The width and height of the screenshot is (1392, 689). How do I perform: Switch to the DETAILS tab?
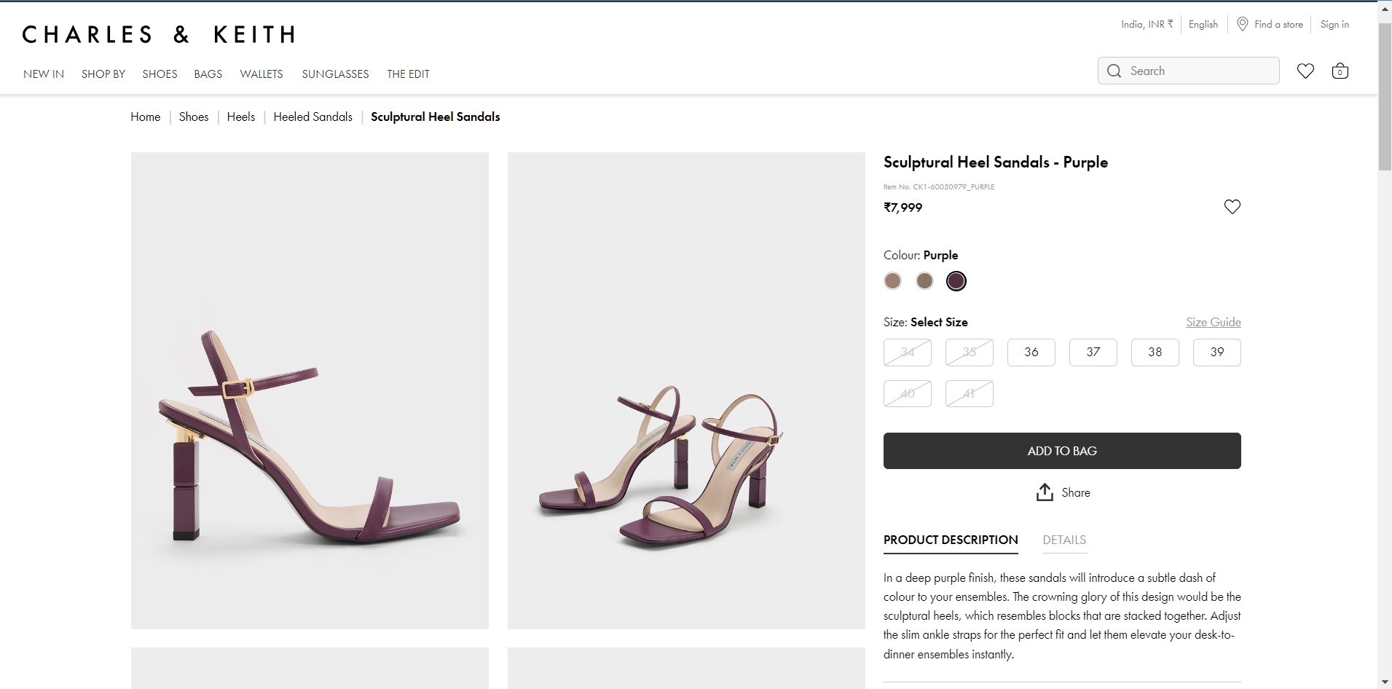tap(1063, 540)
